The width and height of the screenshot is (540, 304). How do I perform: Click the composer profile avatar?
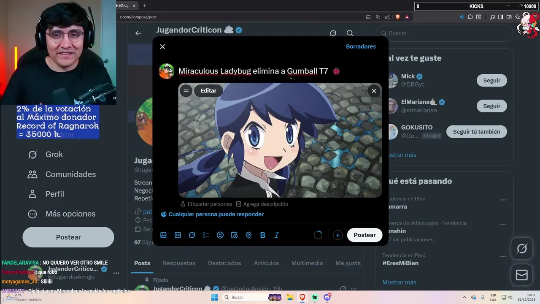point(167,71)
